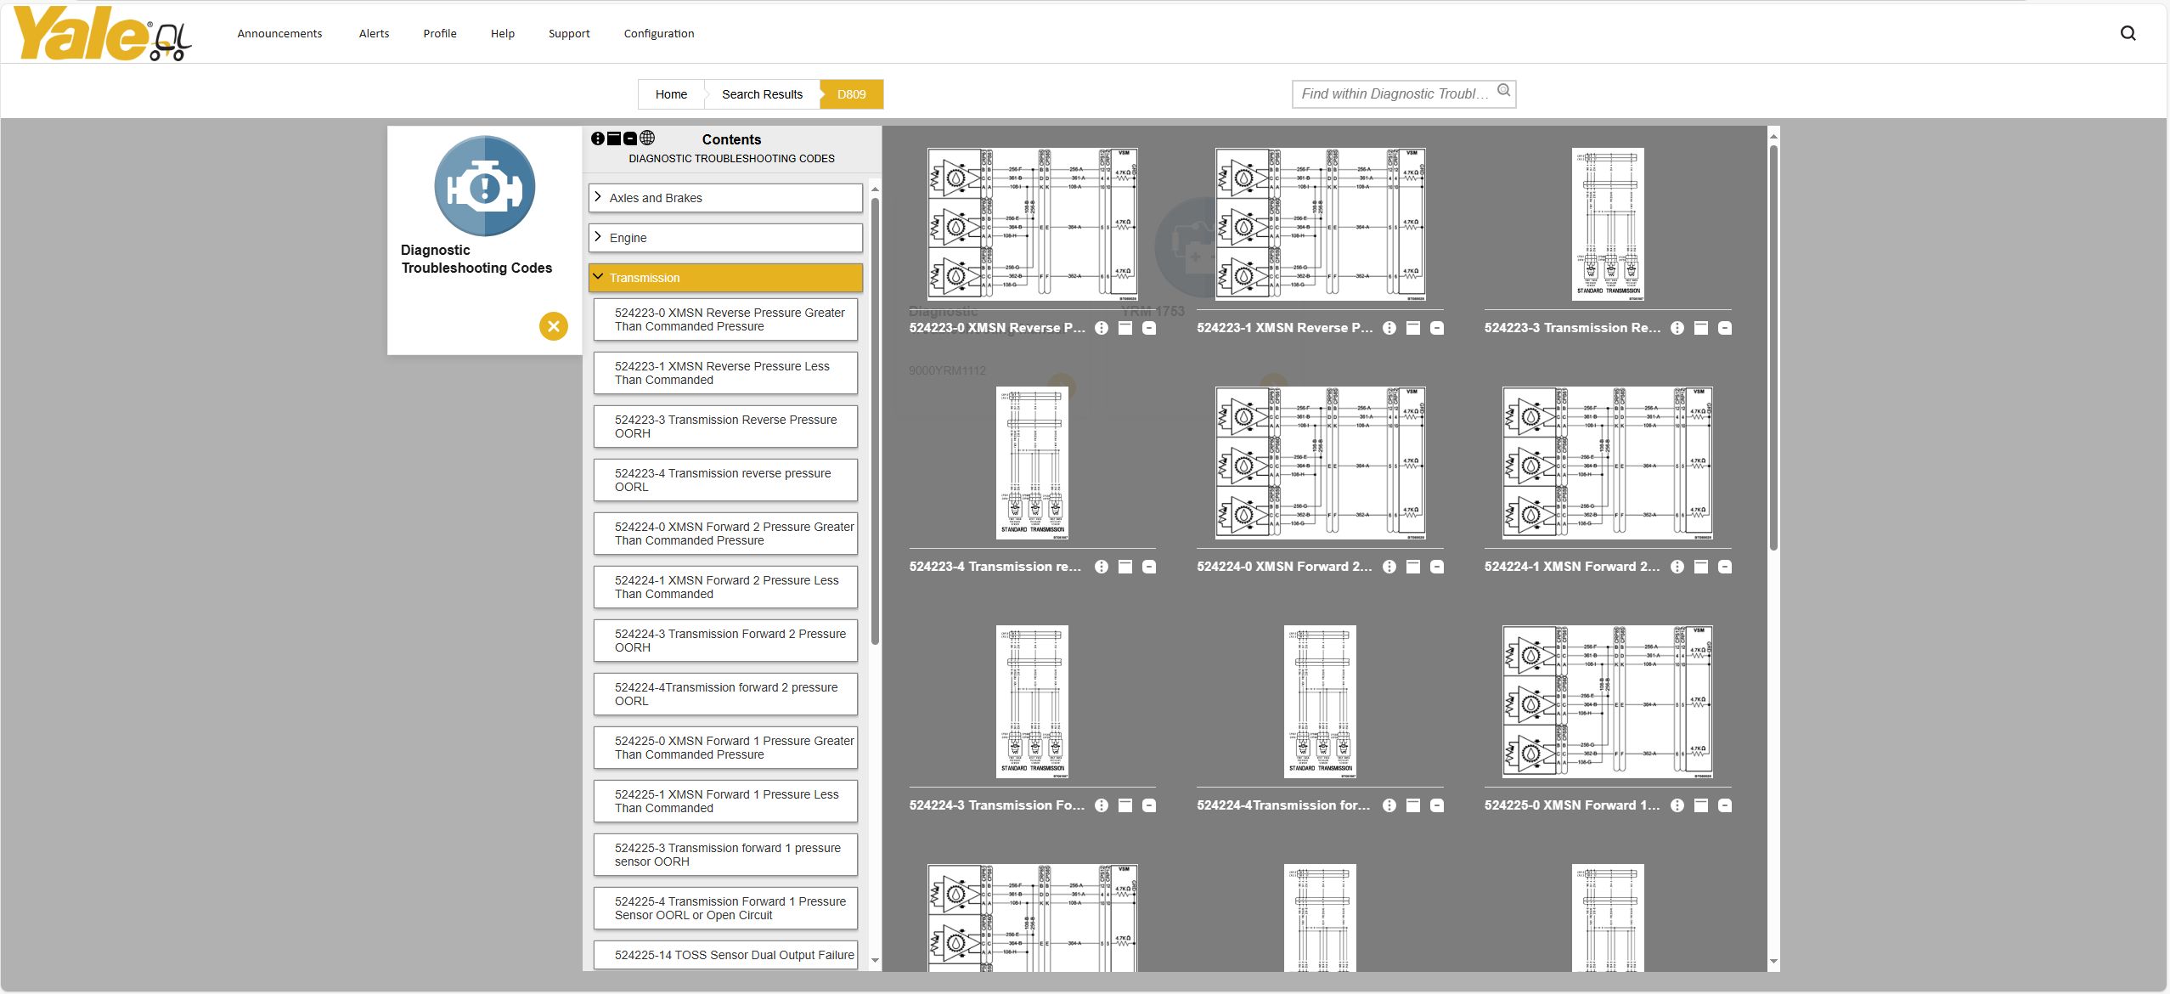Click window icon in the Contents header

click(614, 138)
